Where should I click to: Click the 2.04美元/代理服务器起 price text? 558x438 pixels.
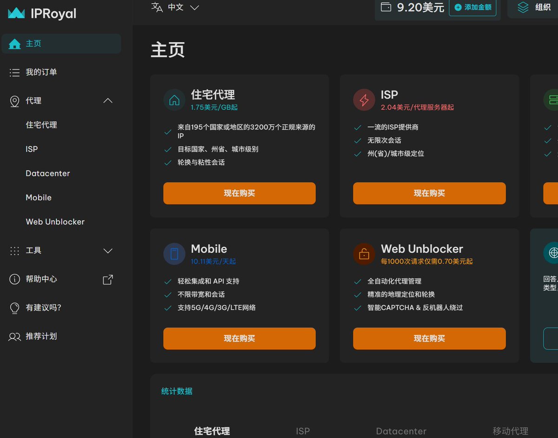418,107
